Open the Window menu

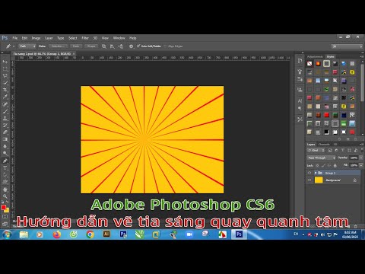click(x=119, y=38)
